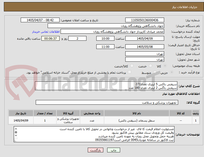204x157 pixels.
Task: Click the remaining days field showing 2
Action: (77, 39)
